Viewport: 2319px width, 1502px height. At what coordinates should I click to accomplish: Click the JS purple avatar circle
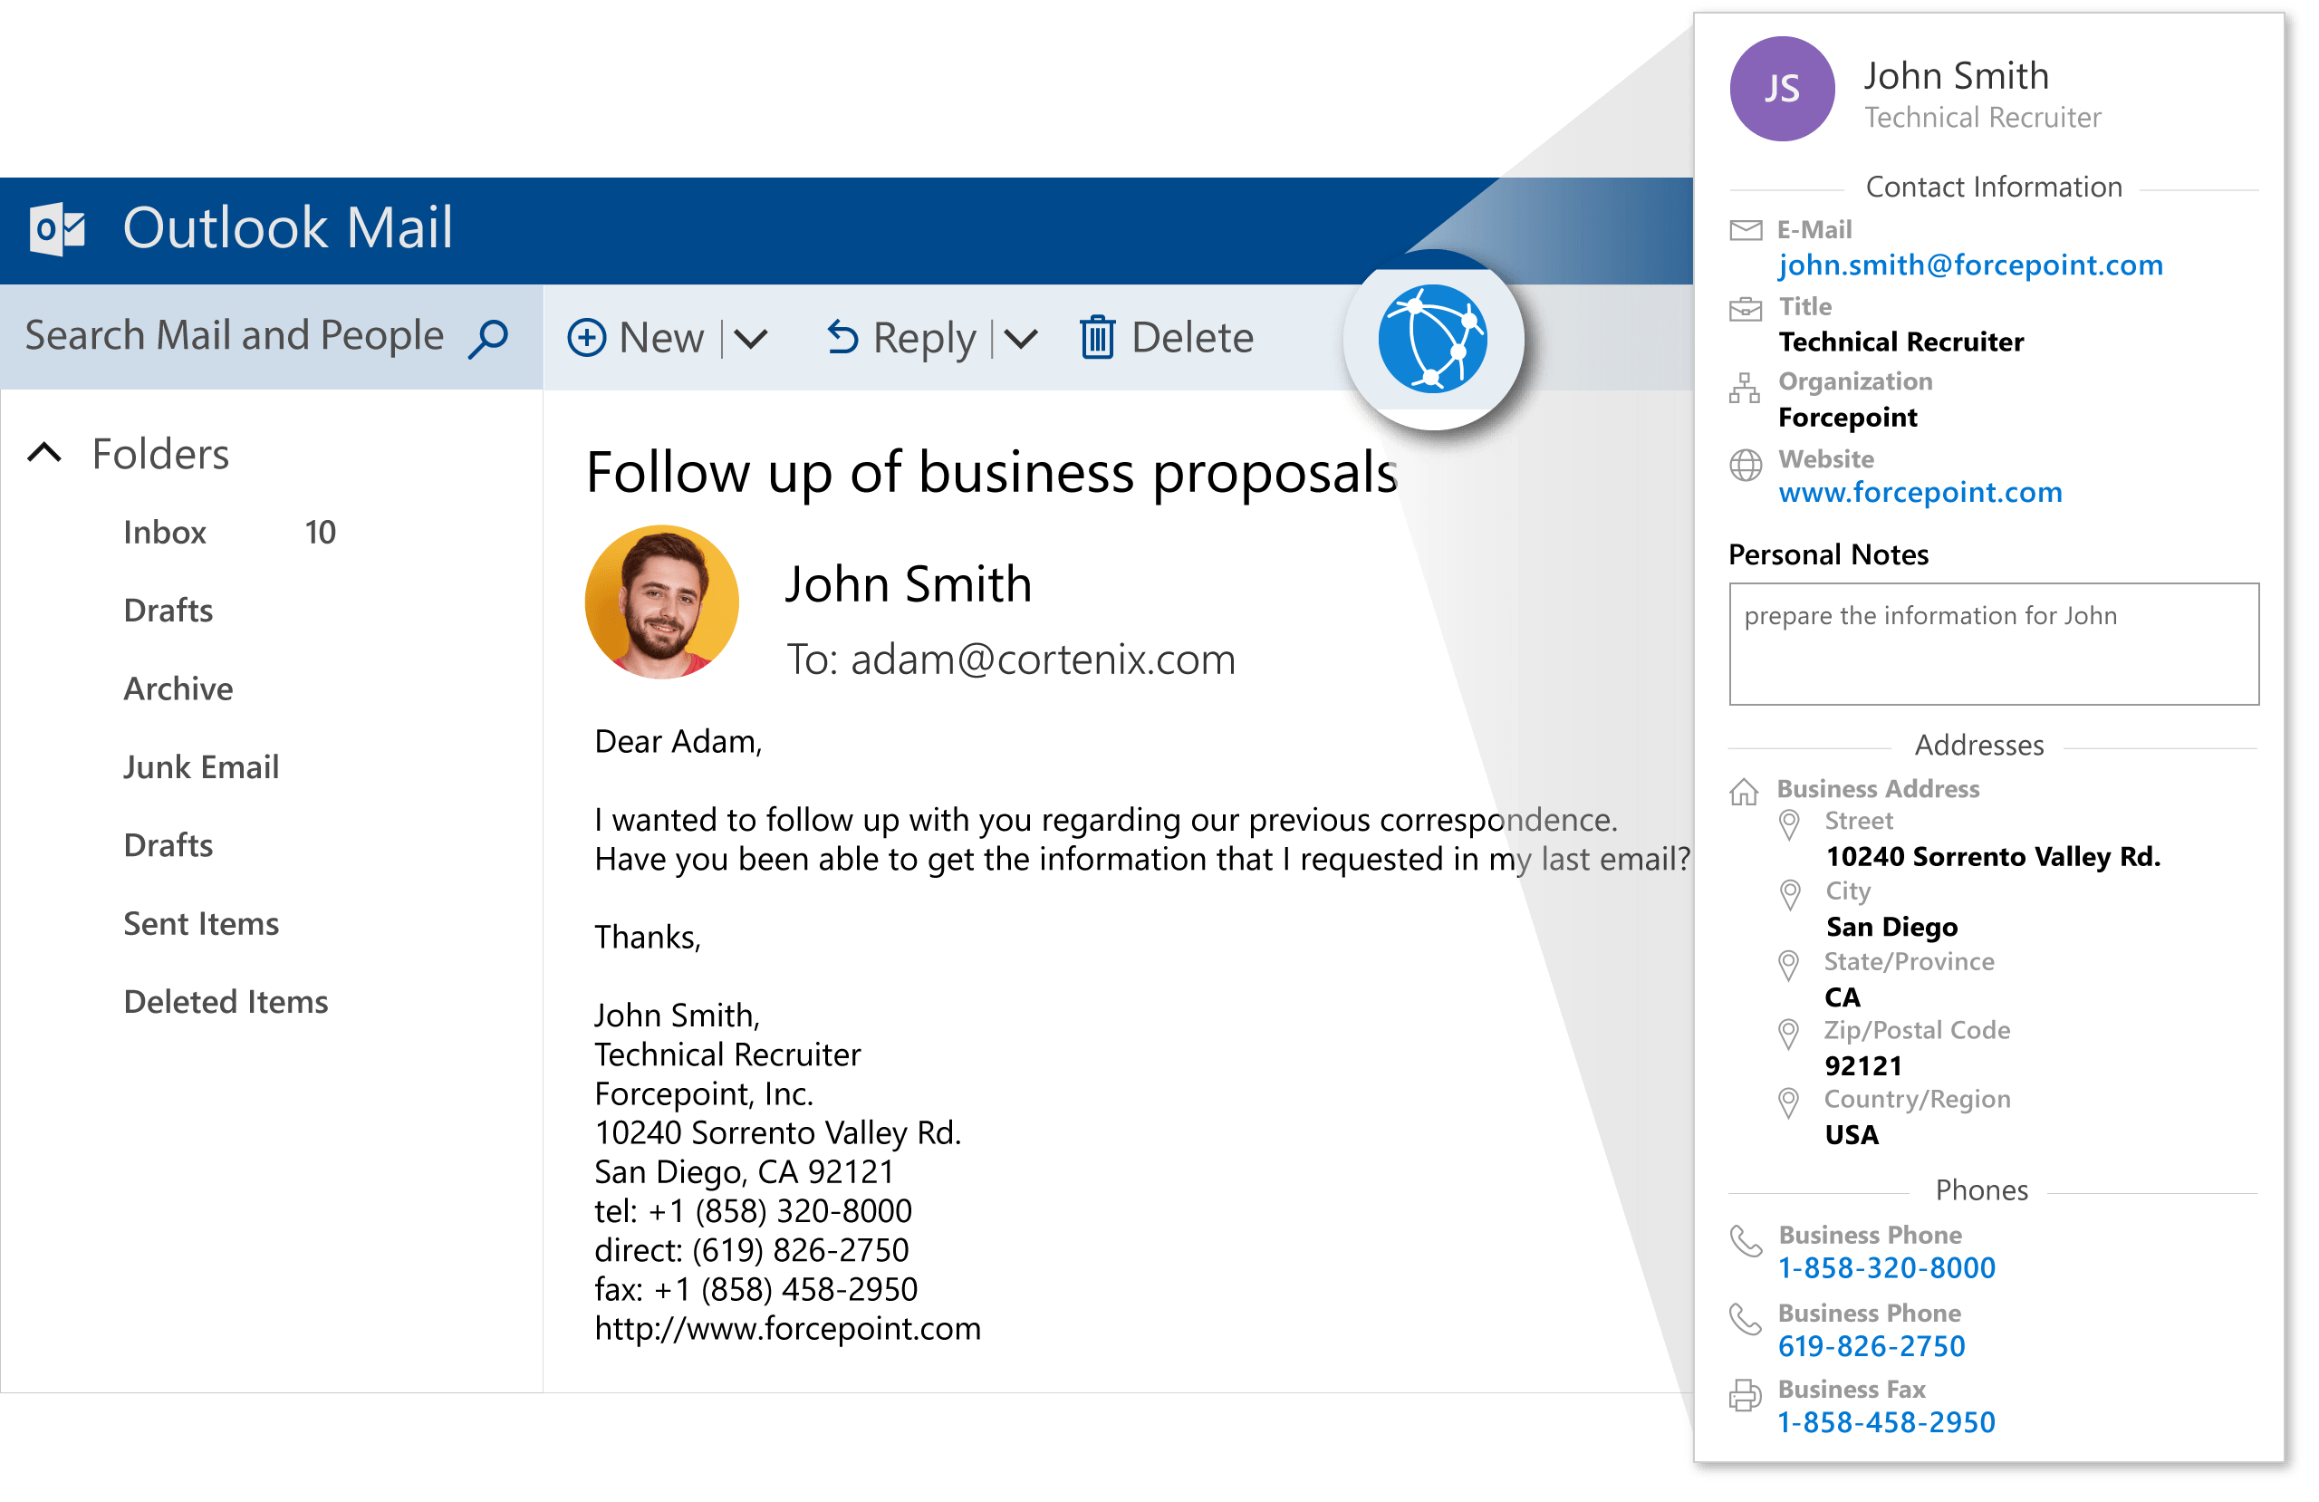click(x=1782, y=89)
